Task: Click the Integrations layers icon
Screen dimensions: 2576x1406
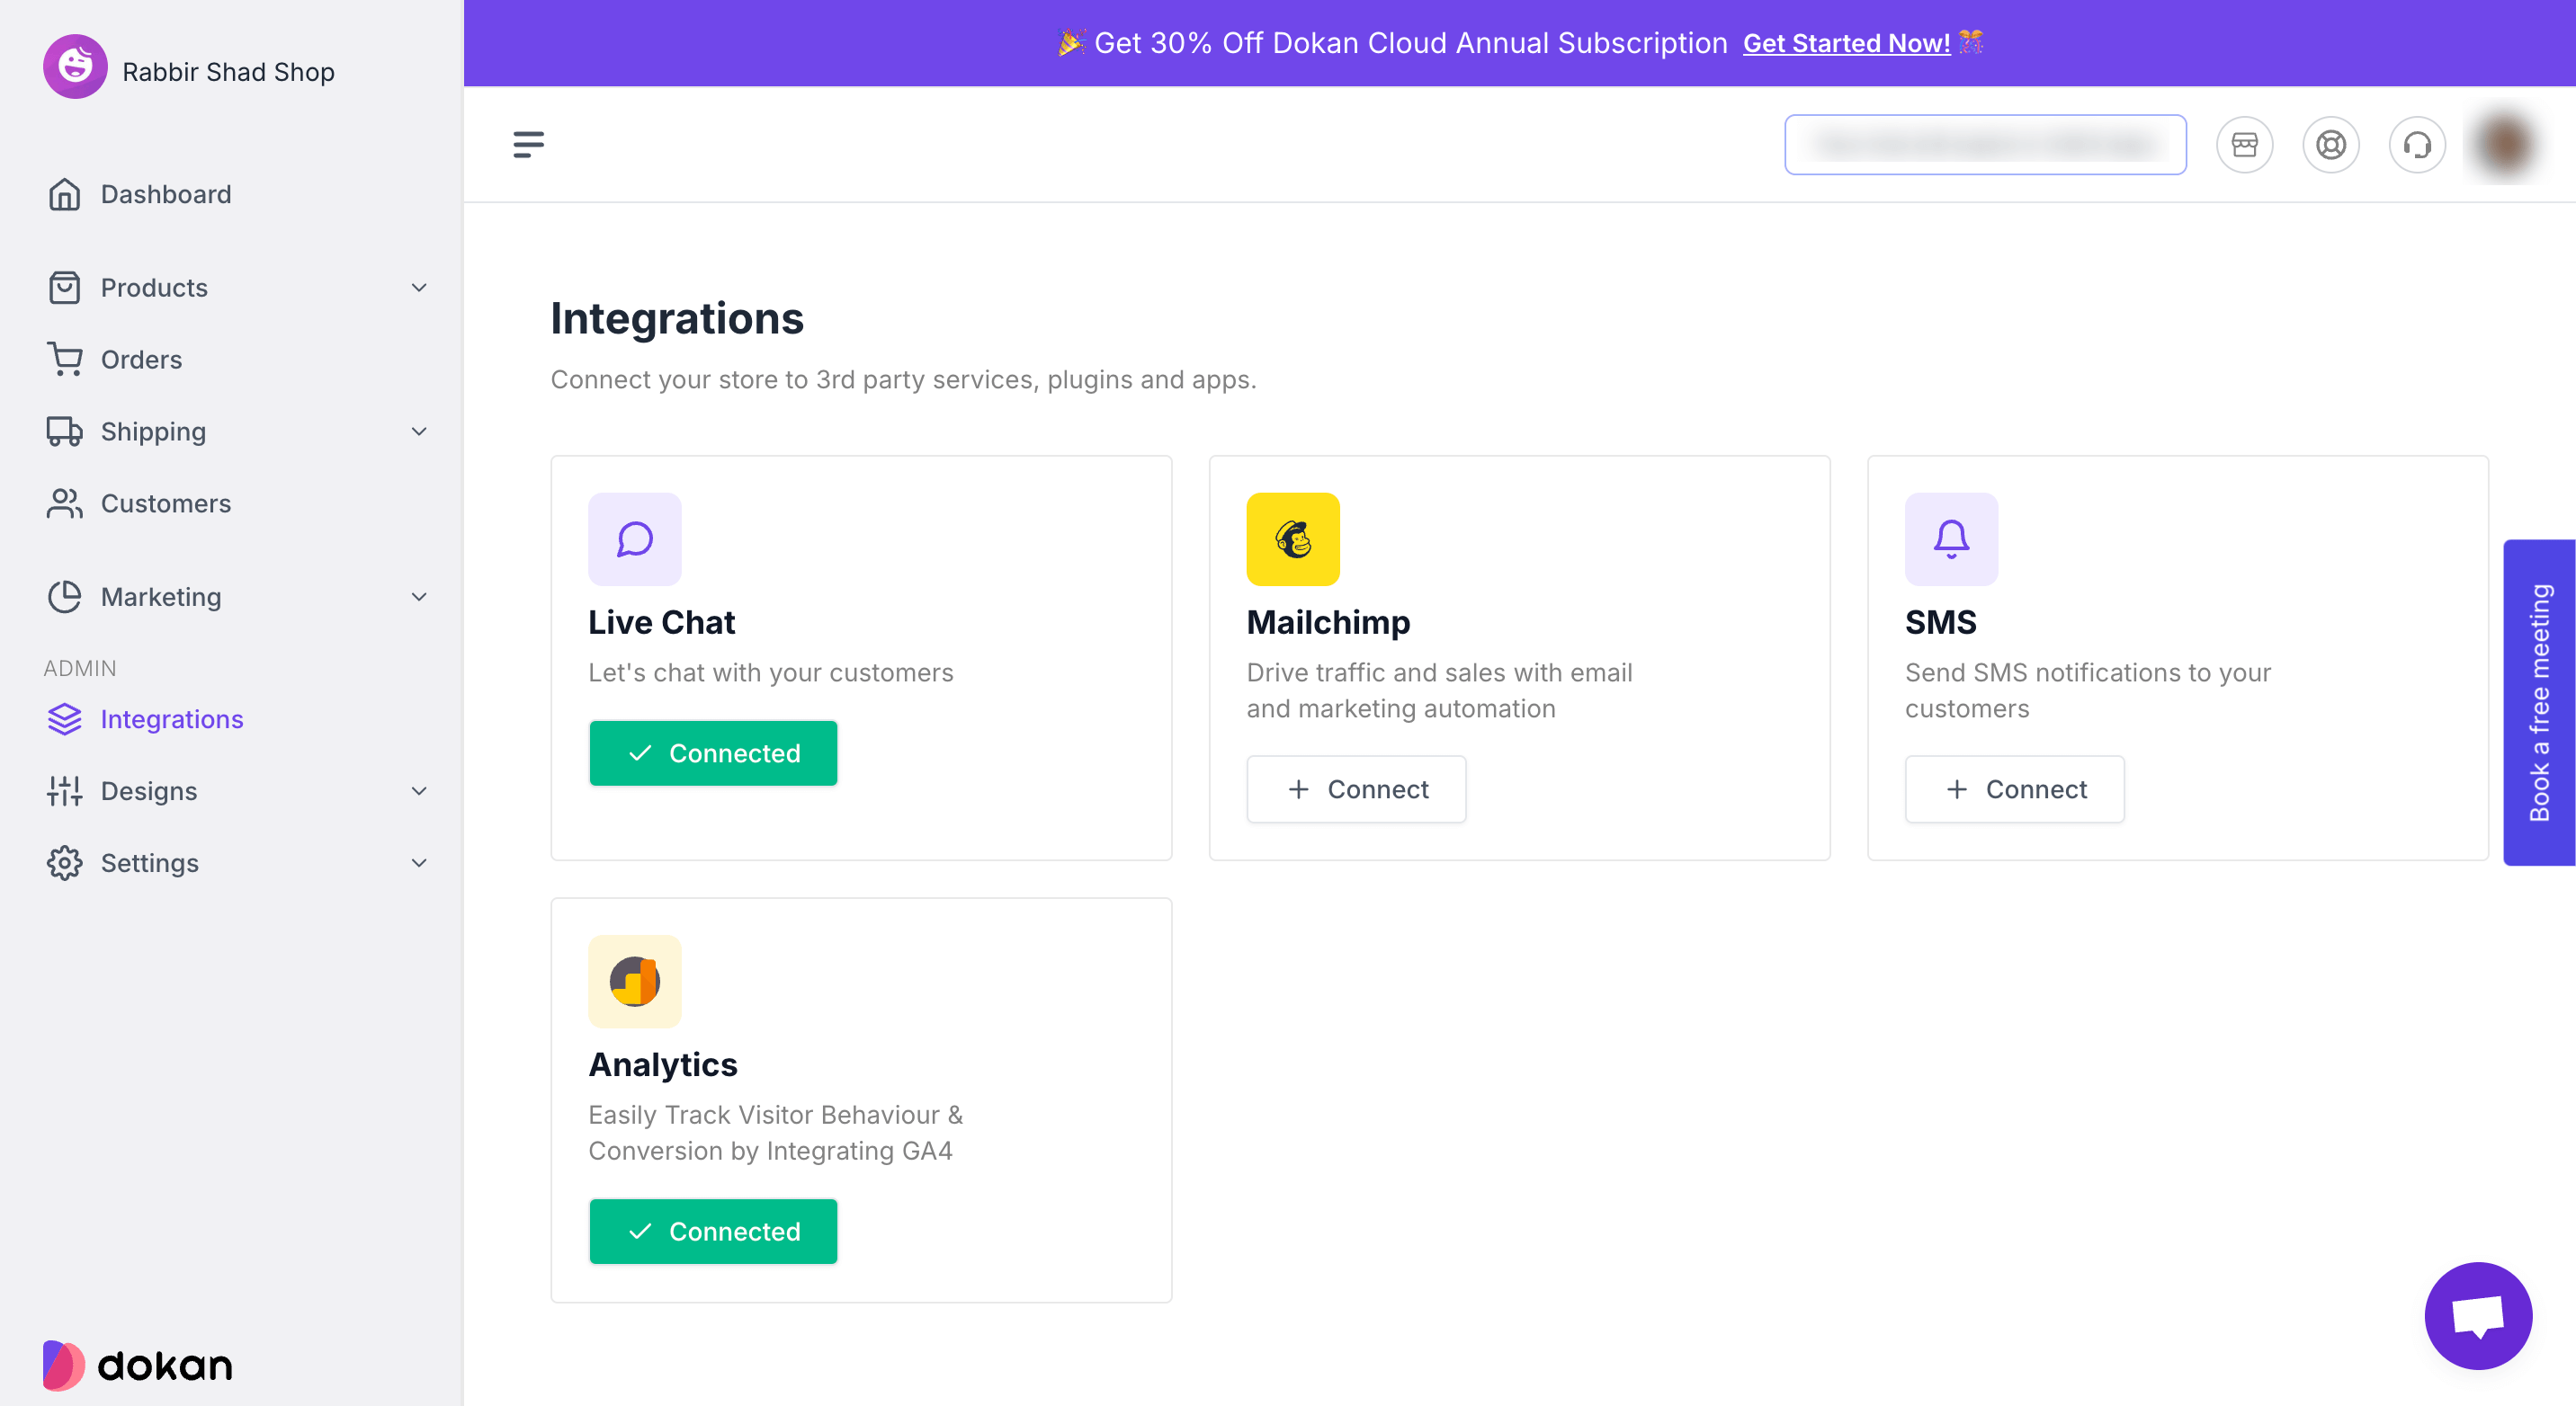Action: (65, 719)
